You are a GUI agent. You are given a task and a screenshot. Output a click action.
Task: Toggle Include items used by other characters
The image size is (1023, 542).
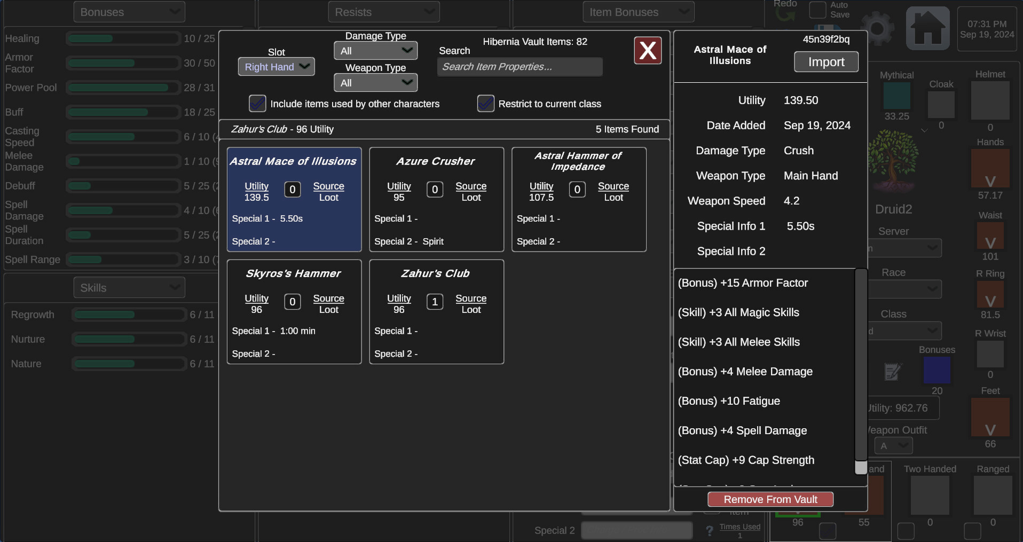tap(257, 104)
